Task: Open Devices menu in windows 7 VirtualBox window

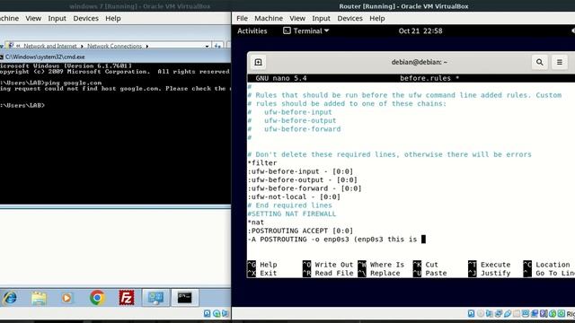Action: click(x=86, y=18)
